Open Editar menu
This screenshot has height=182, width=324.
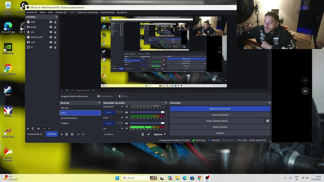(43, 12)
